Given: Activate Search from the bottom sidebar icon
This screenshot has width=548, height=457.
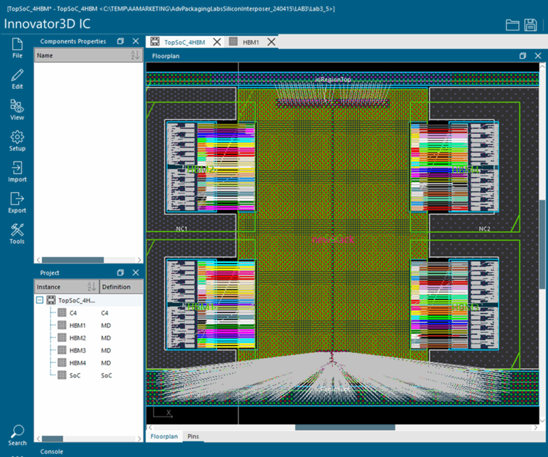Looking at the screenshot, I should point(17,435).
